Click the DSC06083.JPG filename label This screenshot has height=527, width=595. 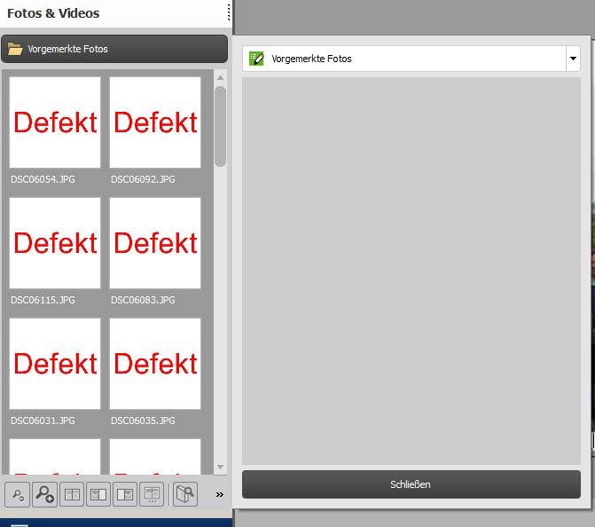pos(143,300)
